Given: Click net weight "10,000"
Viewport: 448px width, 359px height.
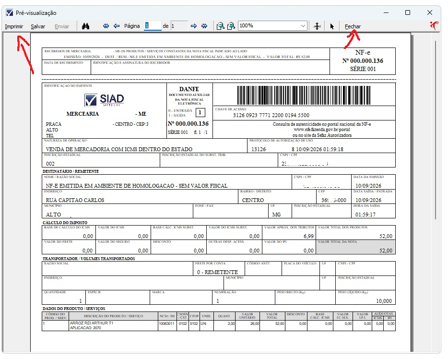Looking at the screenshot, I should [x=384, y=301].
